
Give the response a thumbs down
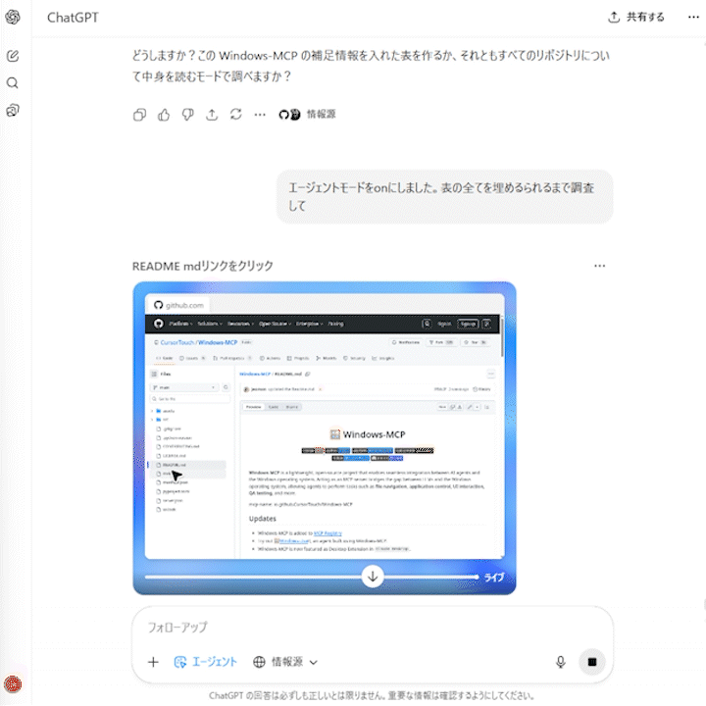187,115
